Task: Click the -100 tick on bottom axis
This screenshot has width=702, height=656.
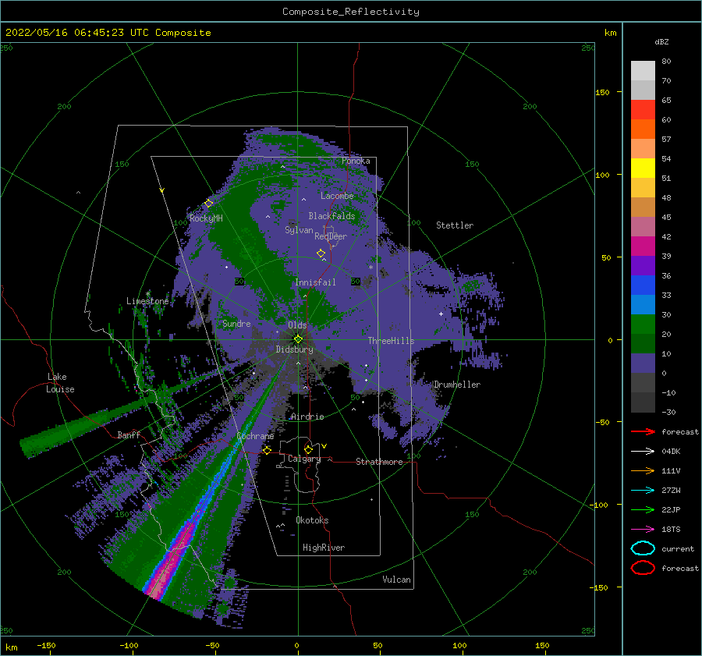Action: [129, 645]
